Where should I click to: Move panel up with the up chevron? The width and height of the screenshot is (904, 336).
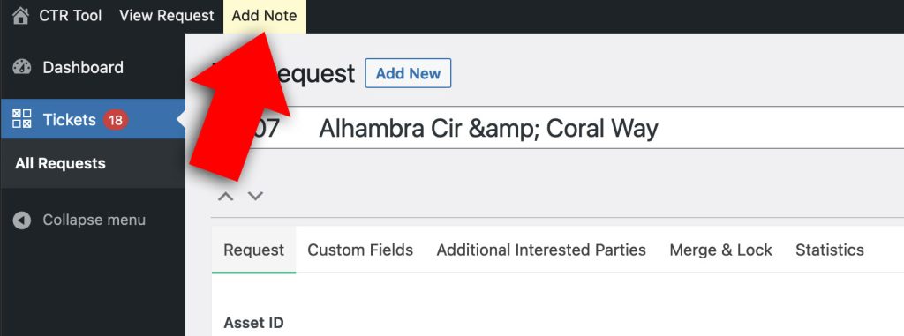tap(225, 196)
